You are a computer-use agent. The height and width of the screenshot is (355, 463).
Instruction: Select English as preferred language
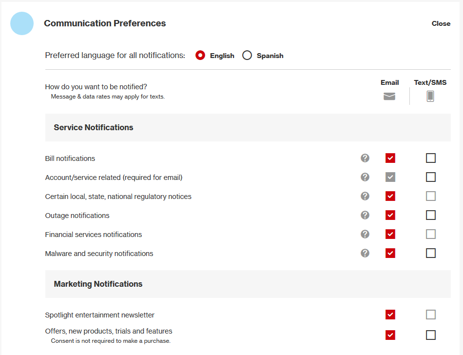point(200,56)
